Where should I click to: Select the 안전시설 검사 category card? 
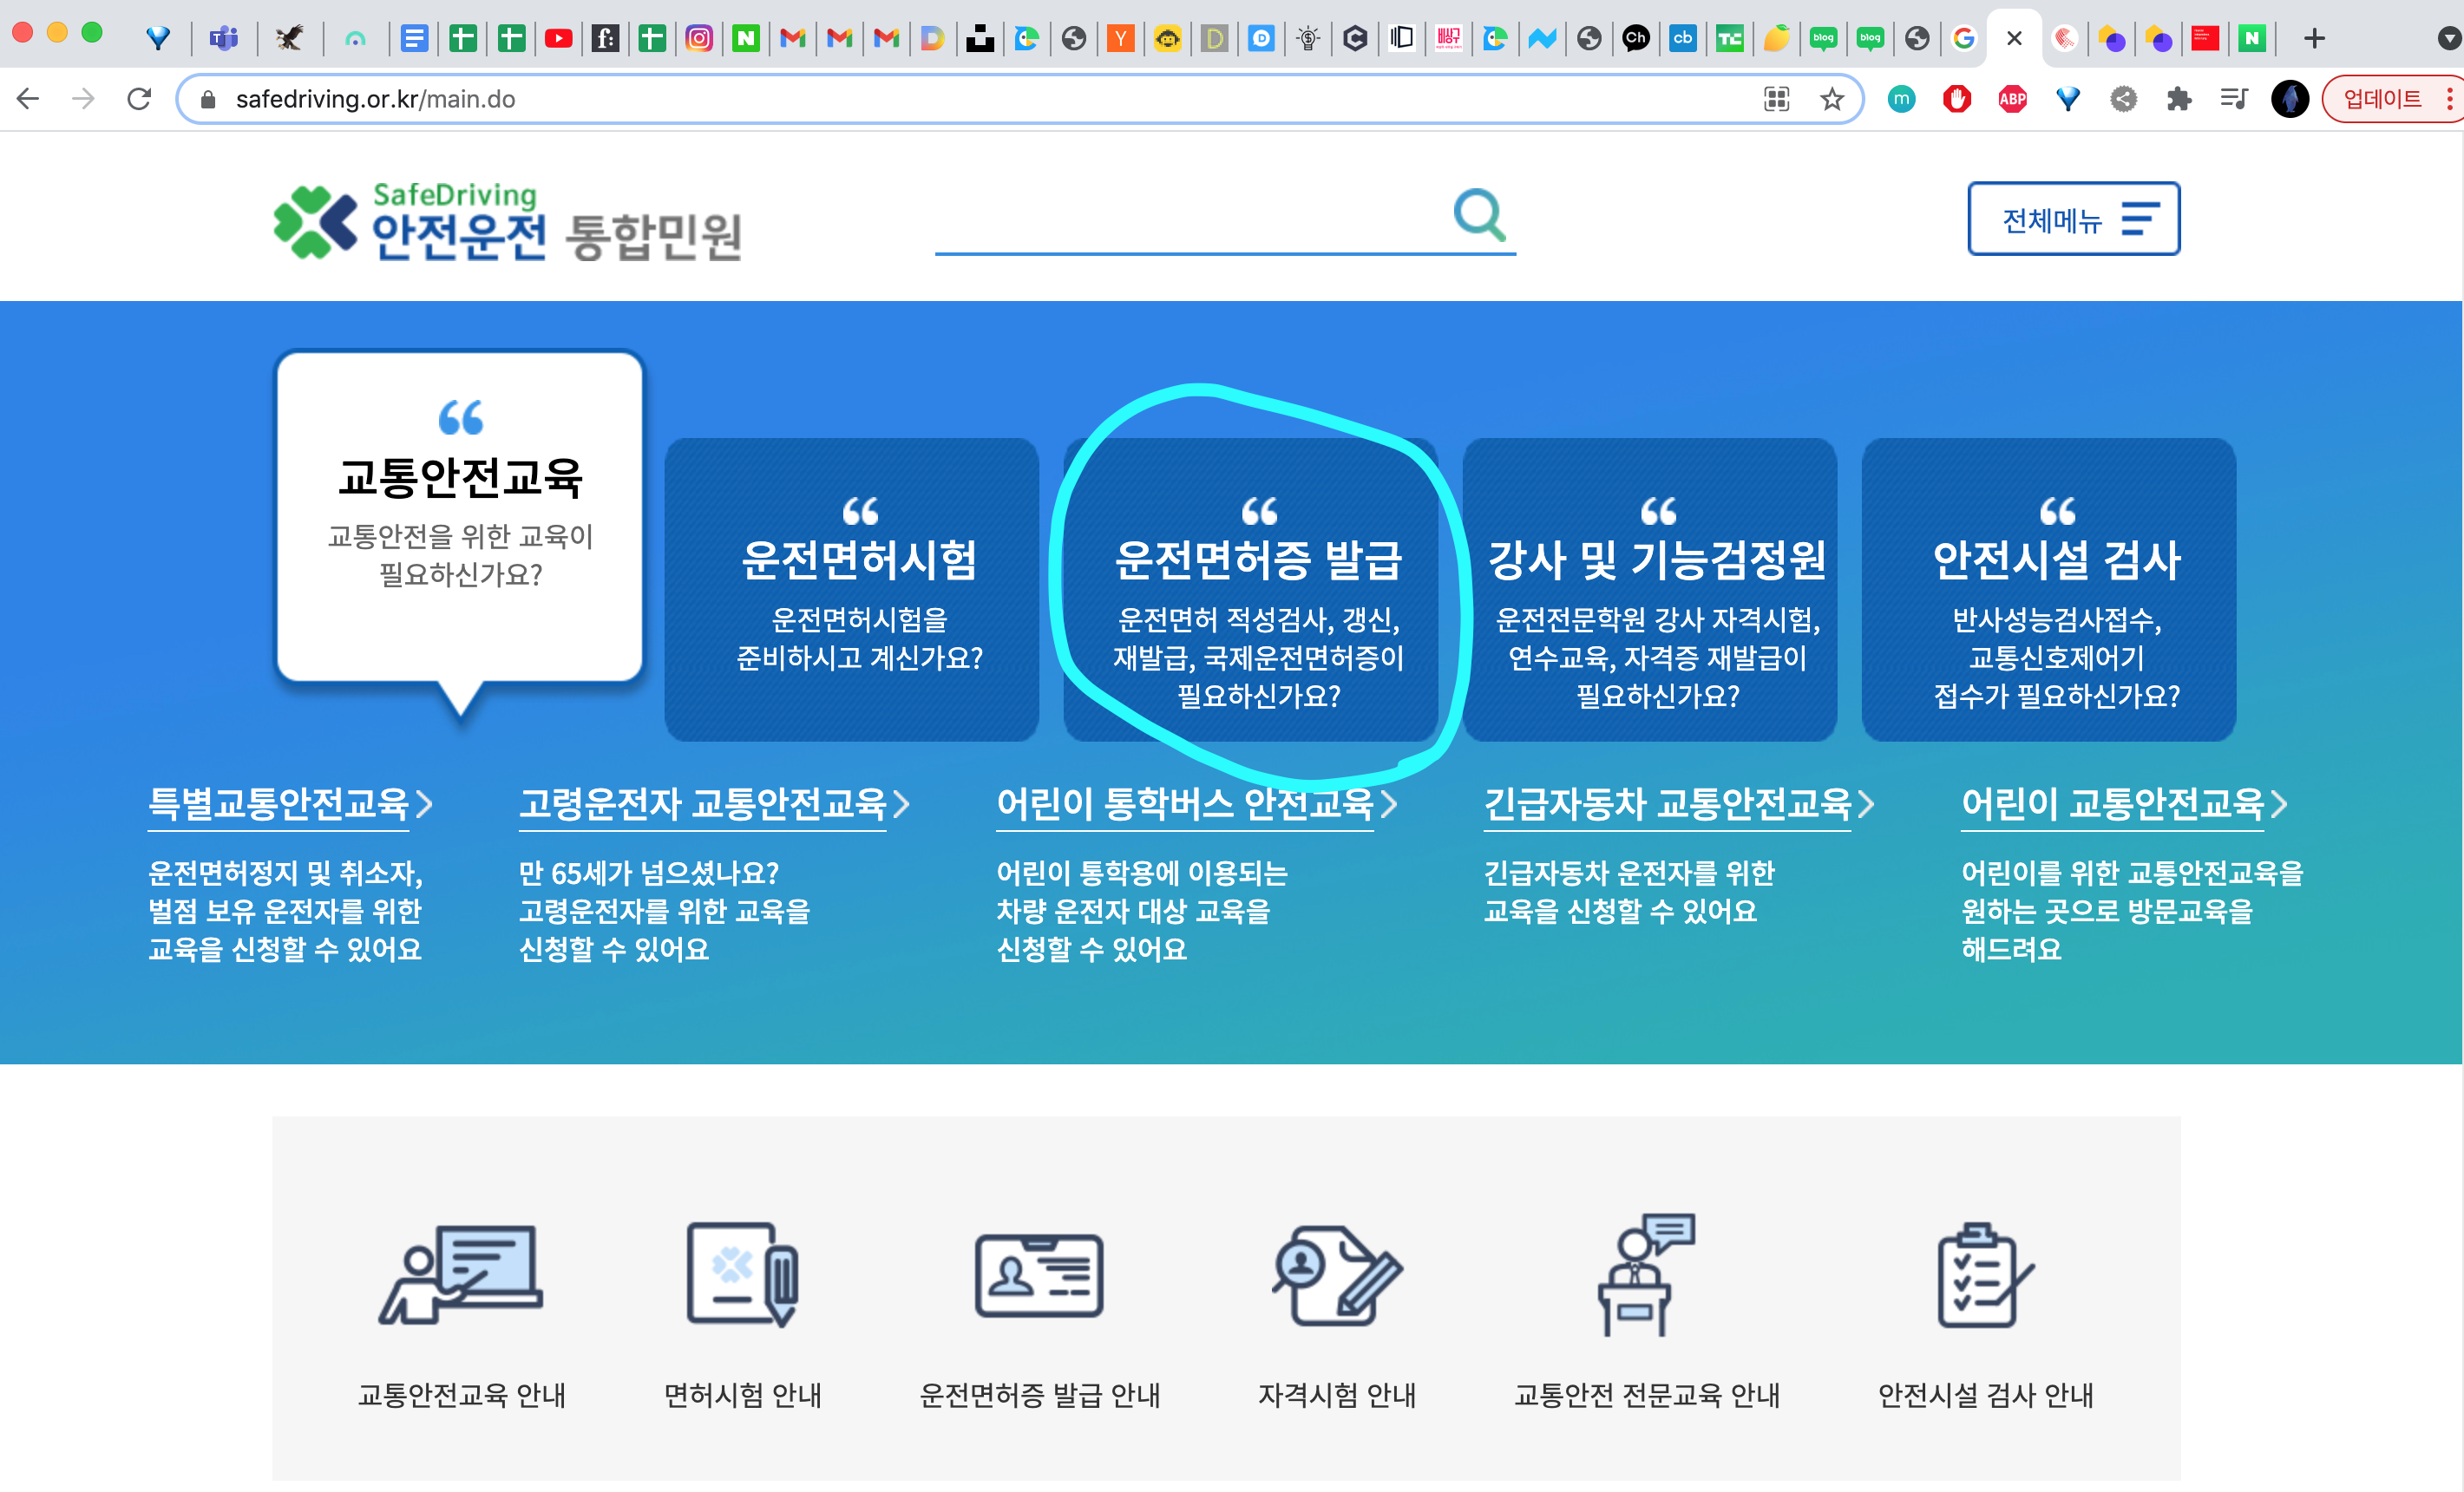point(2048,589)
